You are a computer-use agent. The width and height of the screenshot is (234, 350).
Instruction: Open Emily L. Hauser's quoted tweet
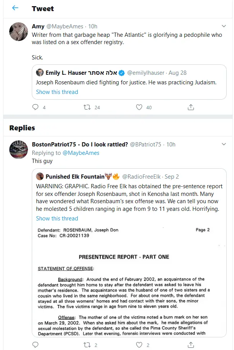click(129, 82)
